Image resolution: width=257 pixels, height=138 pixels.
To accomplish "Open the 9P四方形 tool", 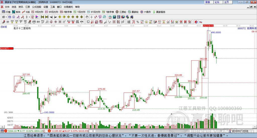I will tap(52, 12).
